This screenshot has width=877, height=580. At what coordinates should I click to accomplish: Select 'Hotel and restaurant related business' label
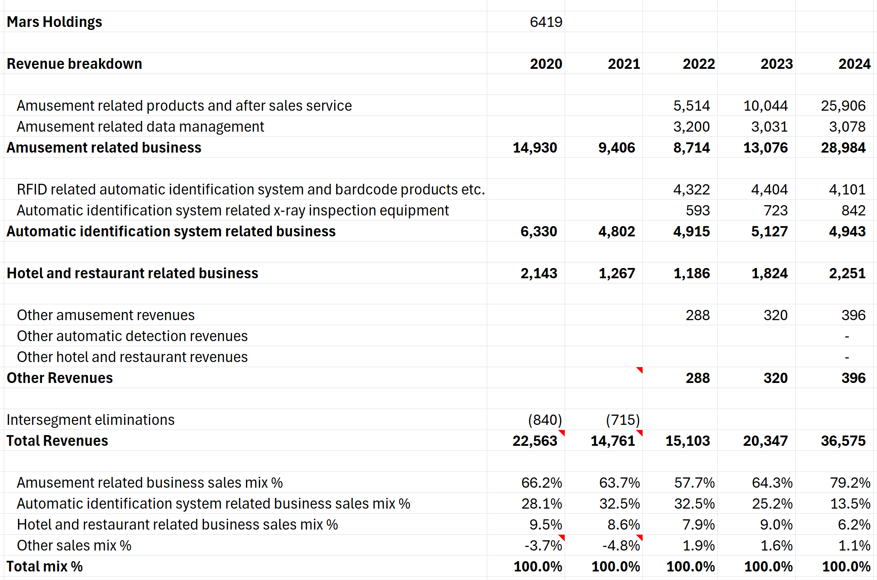[133, 273]
